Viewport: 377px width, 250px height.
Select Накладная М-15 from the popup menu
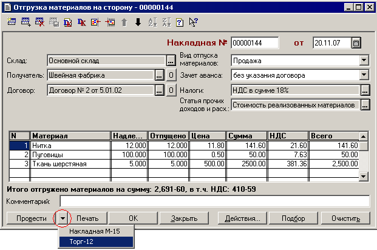(96, 231)
